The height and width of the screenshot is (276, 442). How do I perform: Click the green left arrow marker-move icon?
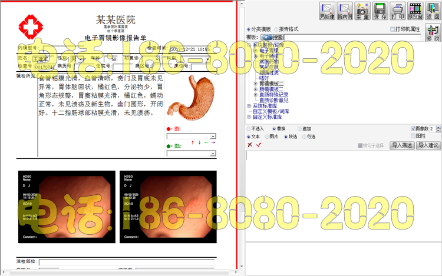pyautogui.click(x=207, y=142)
